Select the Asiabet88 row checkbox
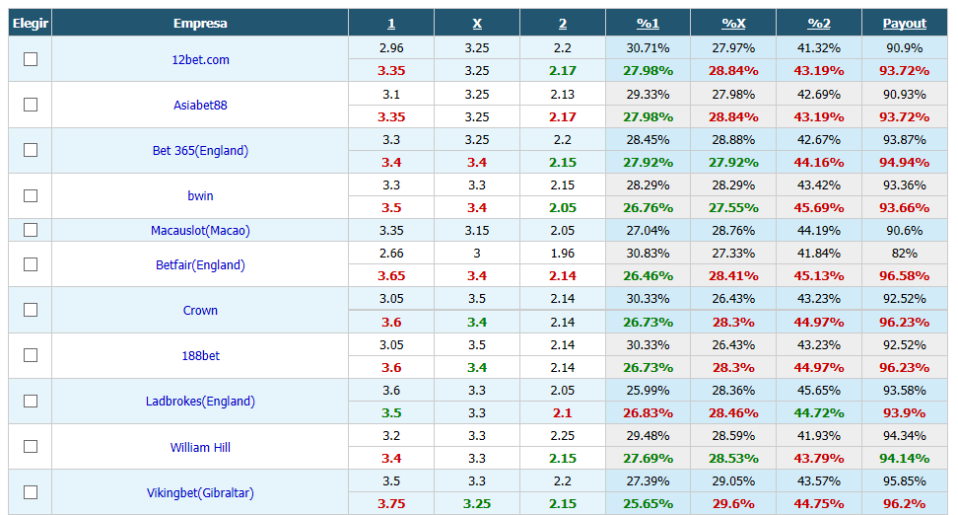 (x=31, y=105)
